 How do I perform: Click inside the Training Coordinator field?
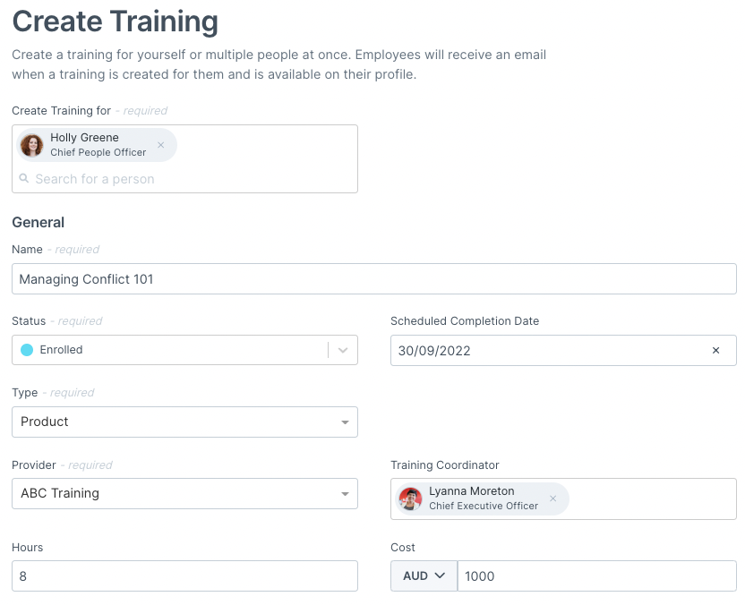pyautogui.click(x=652, y=498)
